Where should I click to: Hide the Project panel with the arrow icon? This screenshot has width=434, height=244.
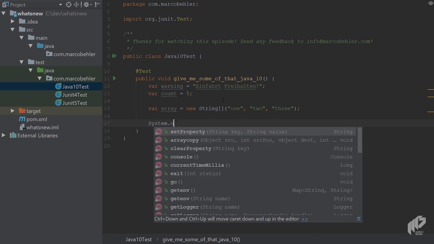pyautogui.click(x=98, y=4)
